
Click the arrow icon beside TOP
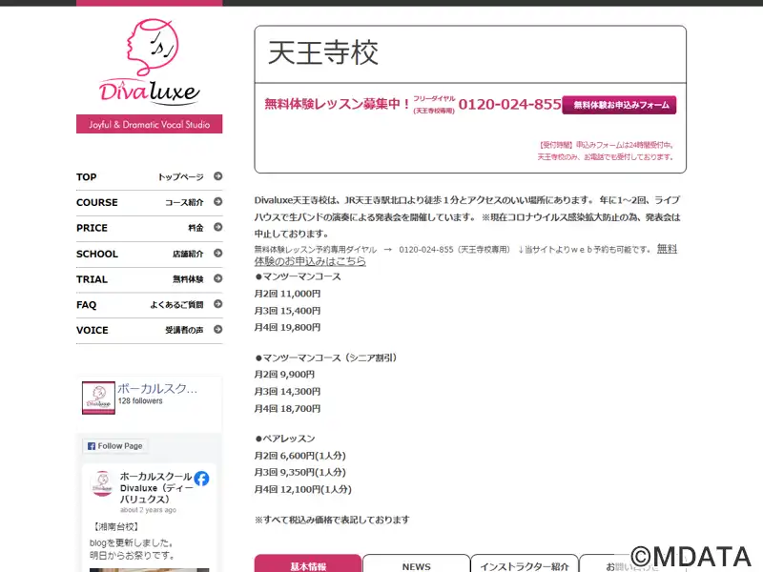coord(218,176)
